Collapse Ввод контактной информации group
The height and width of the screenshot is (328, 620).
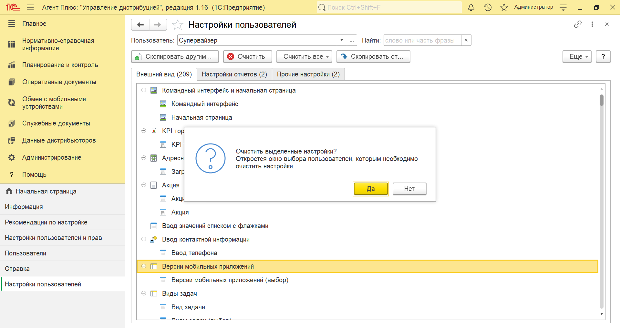(144, 239)
